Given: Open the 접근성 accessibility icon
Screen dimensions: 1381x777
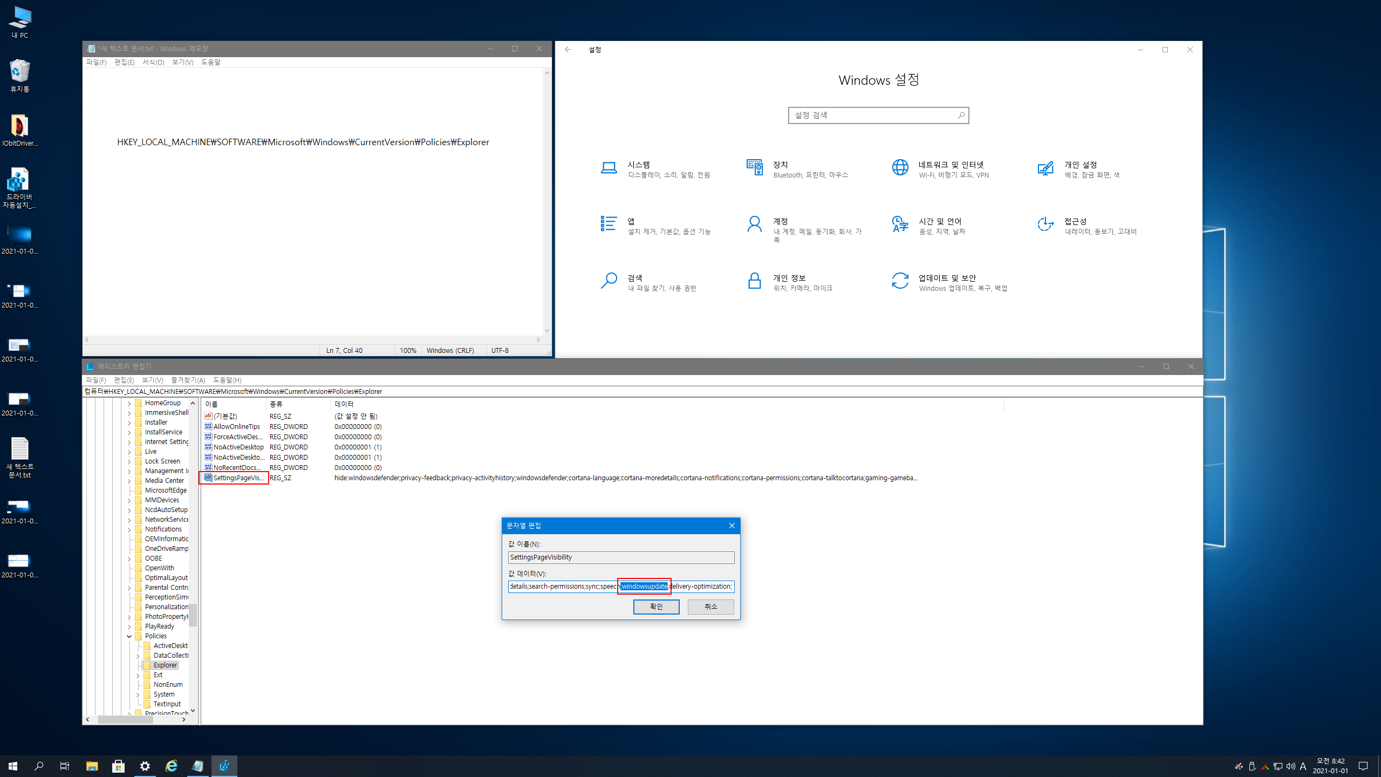Looking at the screenshot, I should click(x=1045, y=224).
